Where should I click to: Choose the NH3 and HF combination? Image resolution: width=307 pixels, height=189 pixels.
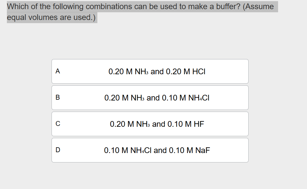[x=150, y=124]
